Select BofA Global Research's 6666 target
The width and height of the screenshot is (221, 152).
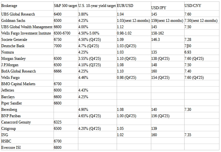click(x=58, y=71)
